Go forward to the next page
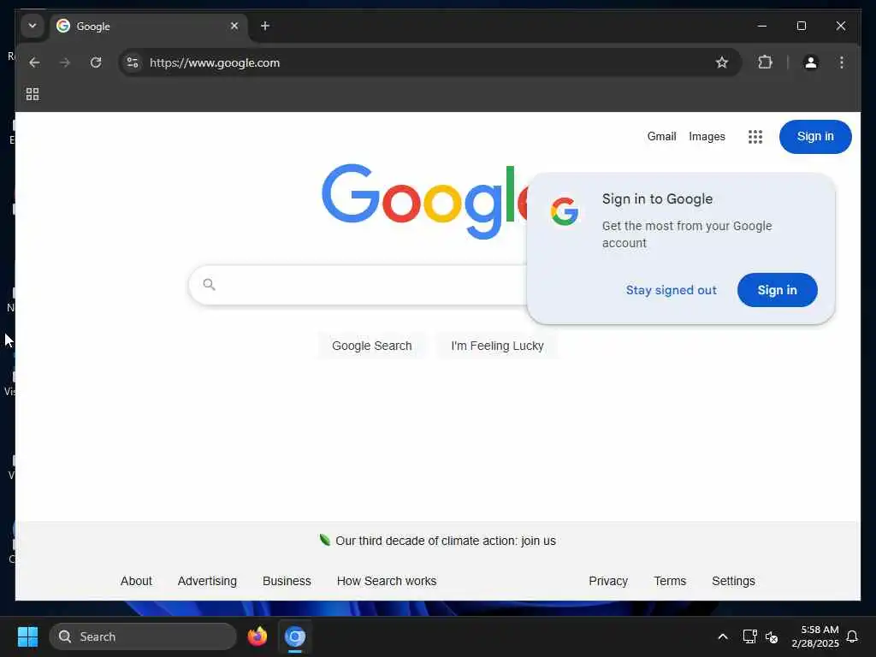The height and width of the screenshot is (657, 876). click(x=65, y=62)
